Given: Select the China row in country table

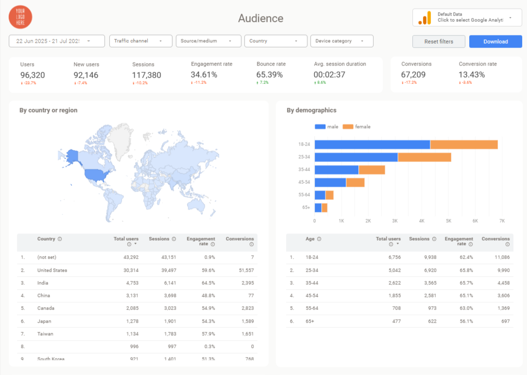Looking at the screenshot, I should [x=137, y=296].
